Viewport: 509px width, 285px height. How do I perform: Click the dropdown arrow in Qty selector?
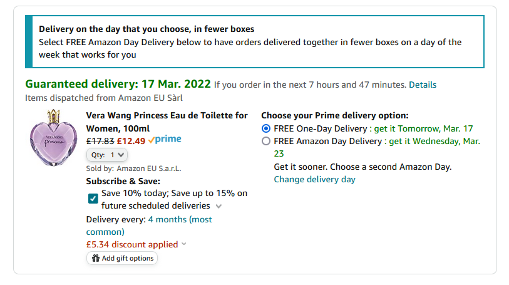click(x=121, y=155)
